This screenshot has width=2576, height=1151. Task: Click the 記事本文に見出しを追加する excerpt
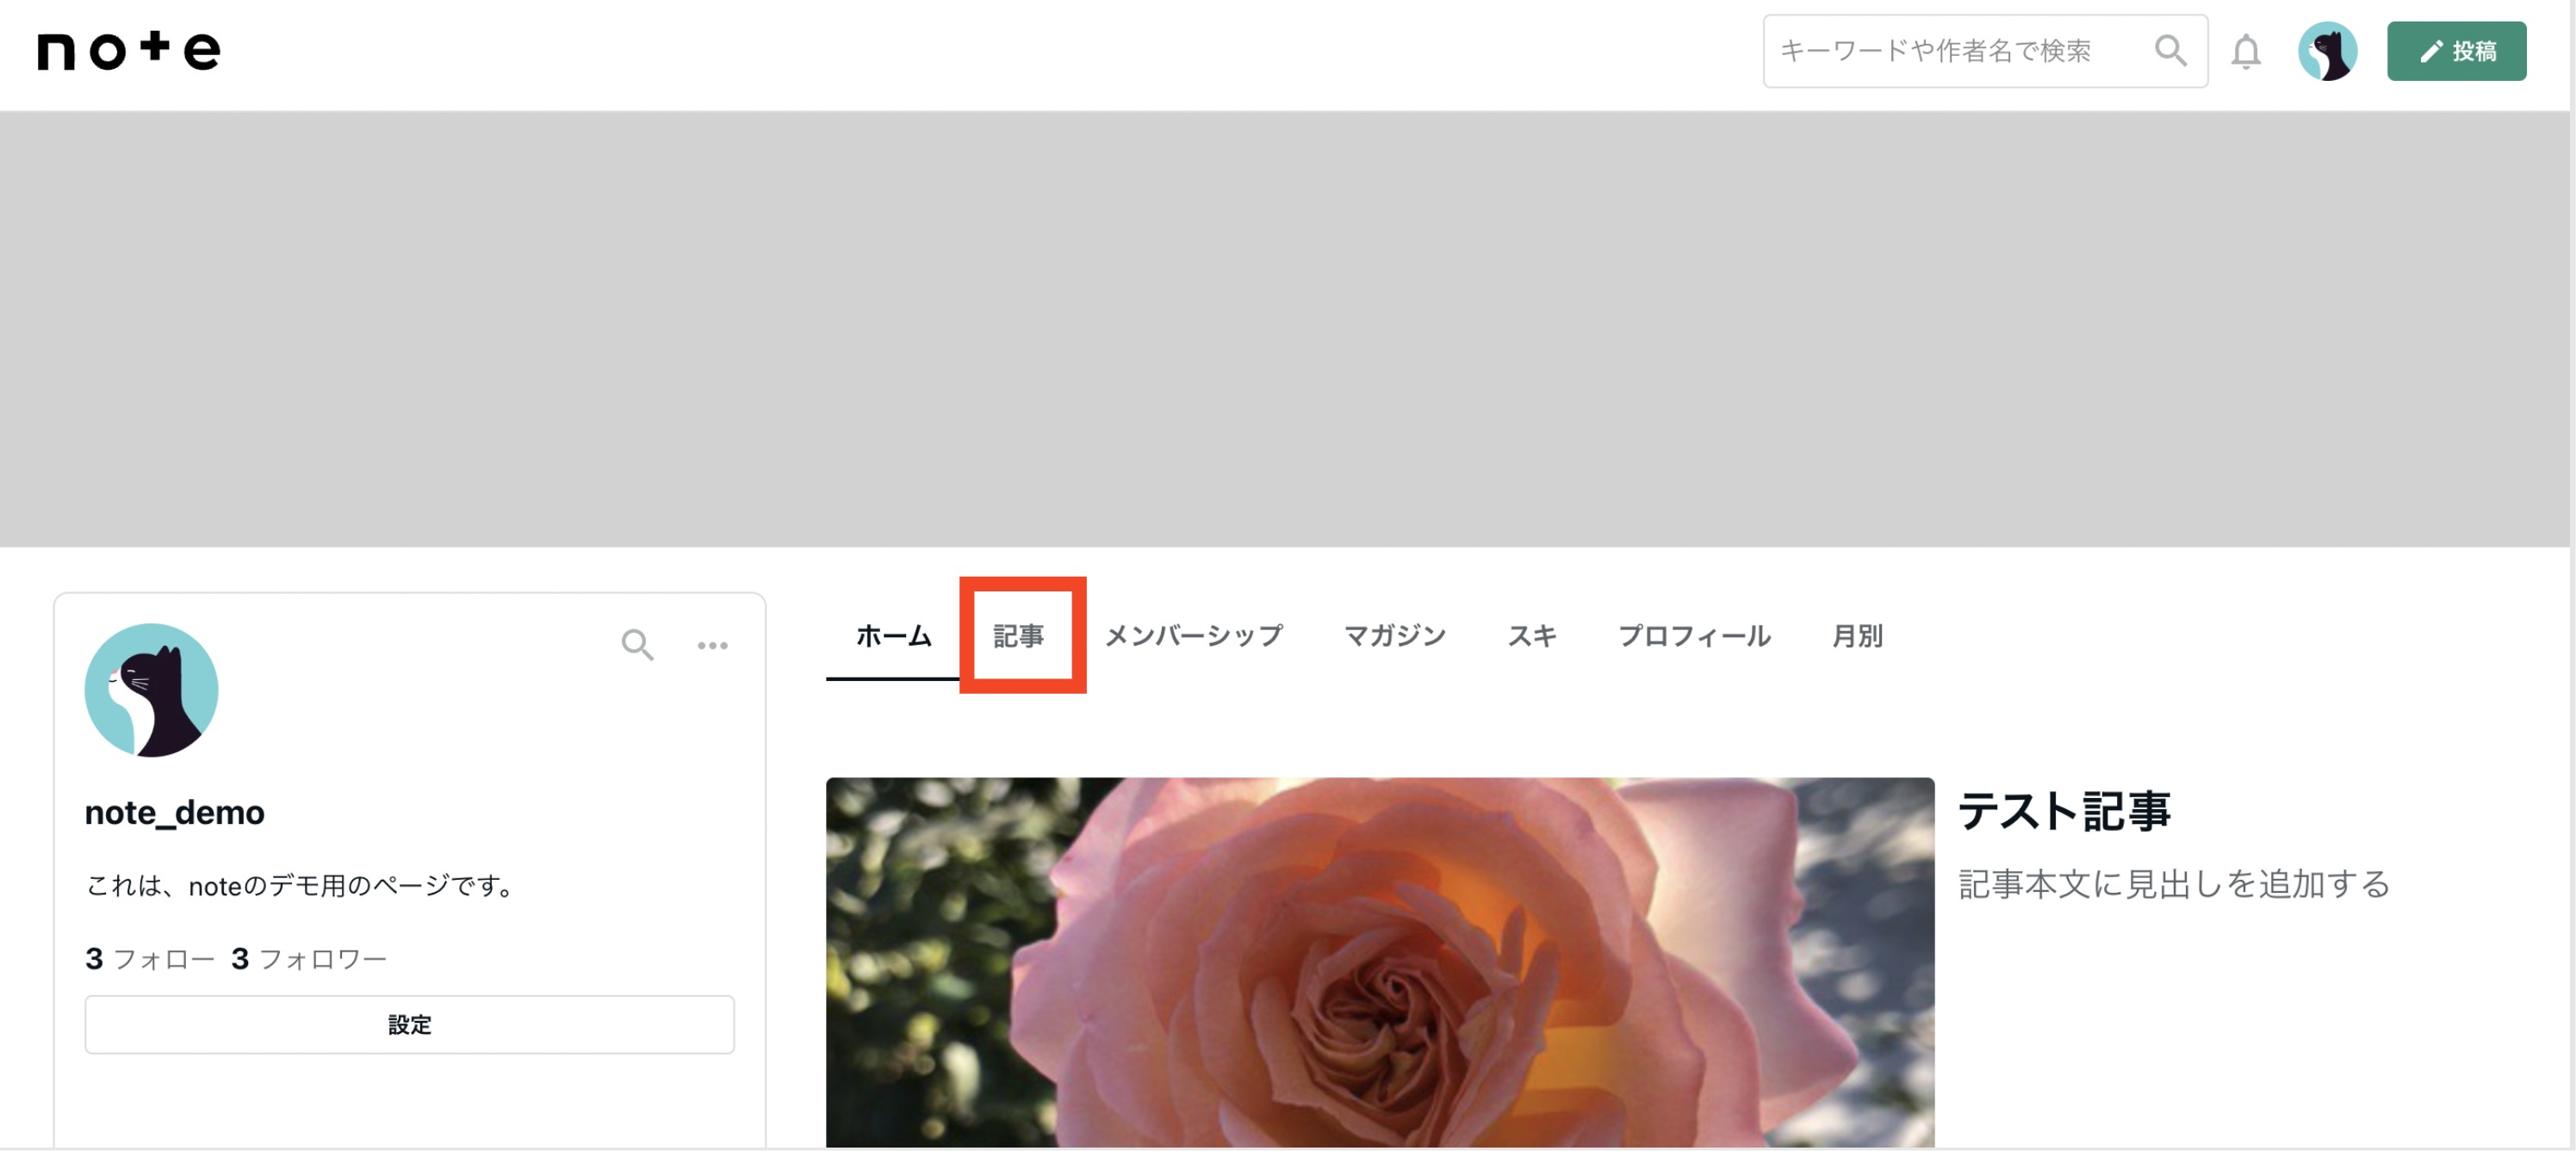tap(2174, 884)
